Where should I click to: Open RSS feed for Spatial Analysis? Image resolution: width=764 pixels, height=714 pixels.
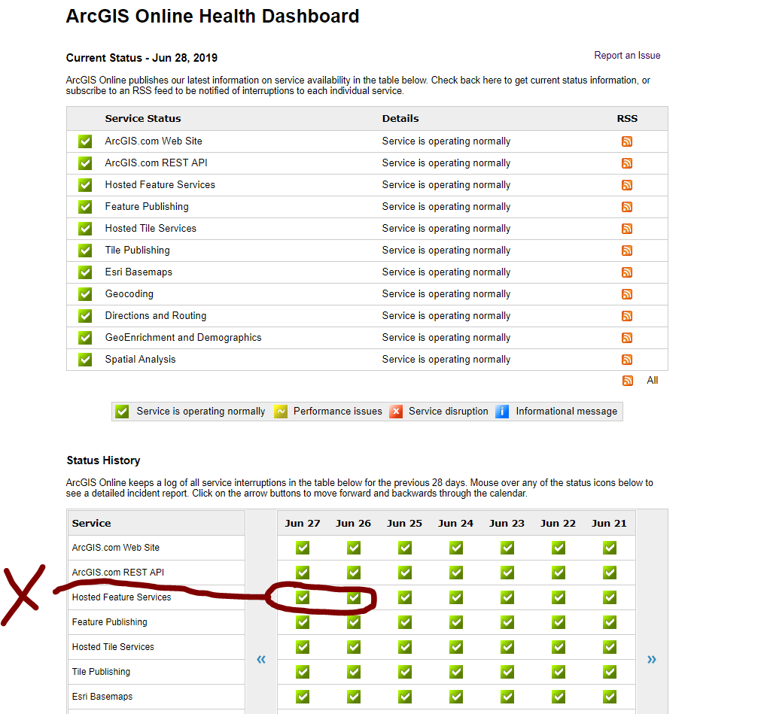click(x=626, y=360)
